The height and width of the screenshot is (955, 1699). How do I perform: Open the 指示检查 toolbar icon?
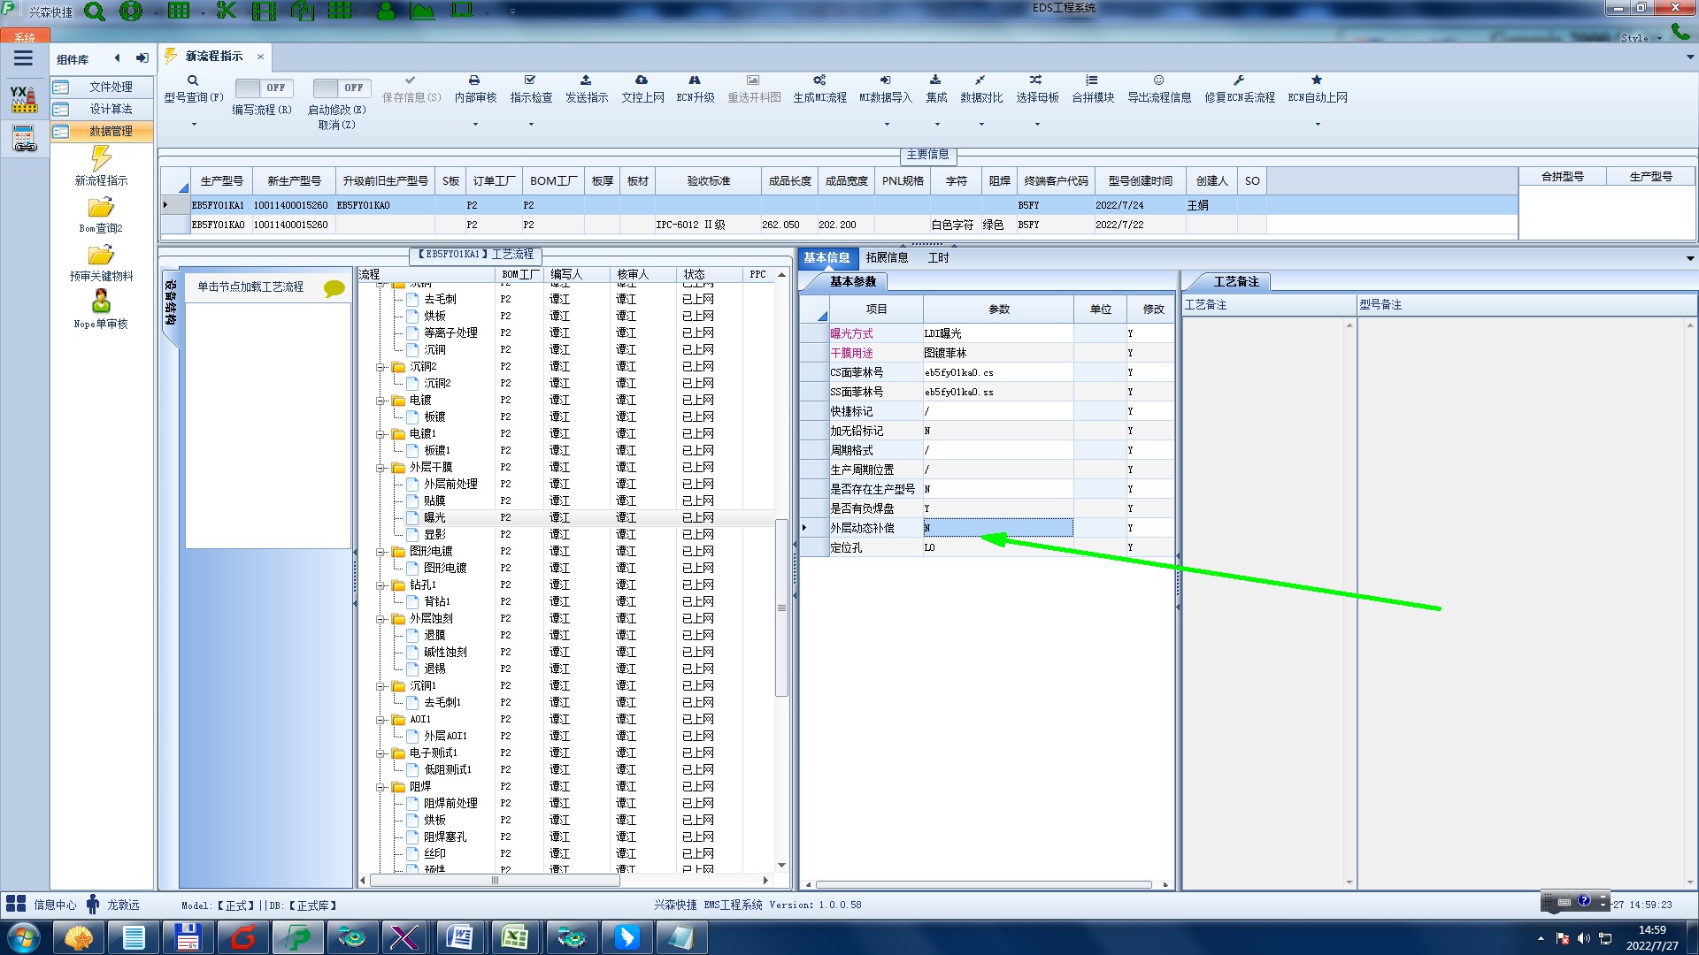pos(530,80)
